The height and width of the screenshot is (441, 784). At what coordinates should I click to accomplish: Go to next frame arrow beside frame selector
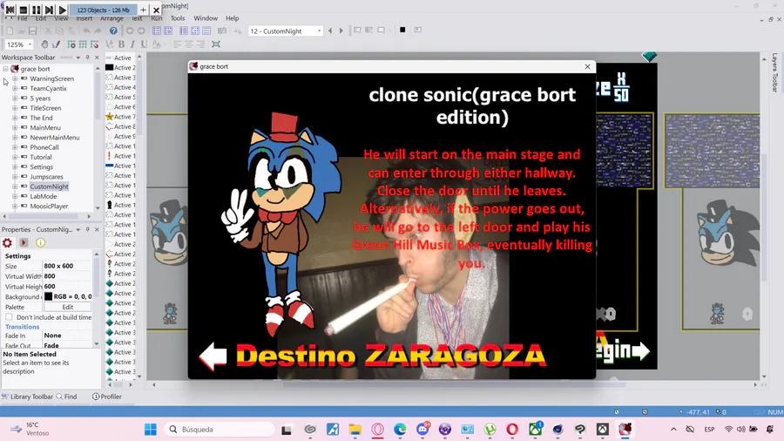[x=341, y=31]
